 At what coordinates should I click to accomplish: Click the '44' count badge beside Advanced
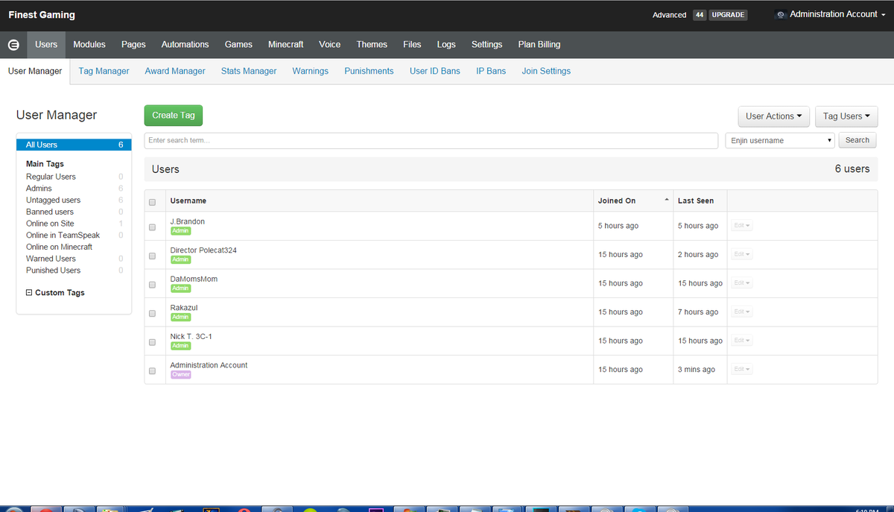[699, 15]
